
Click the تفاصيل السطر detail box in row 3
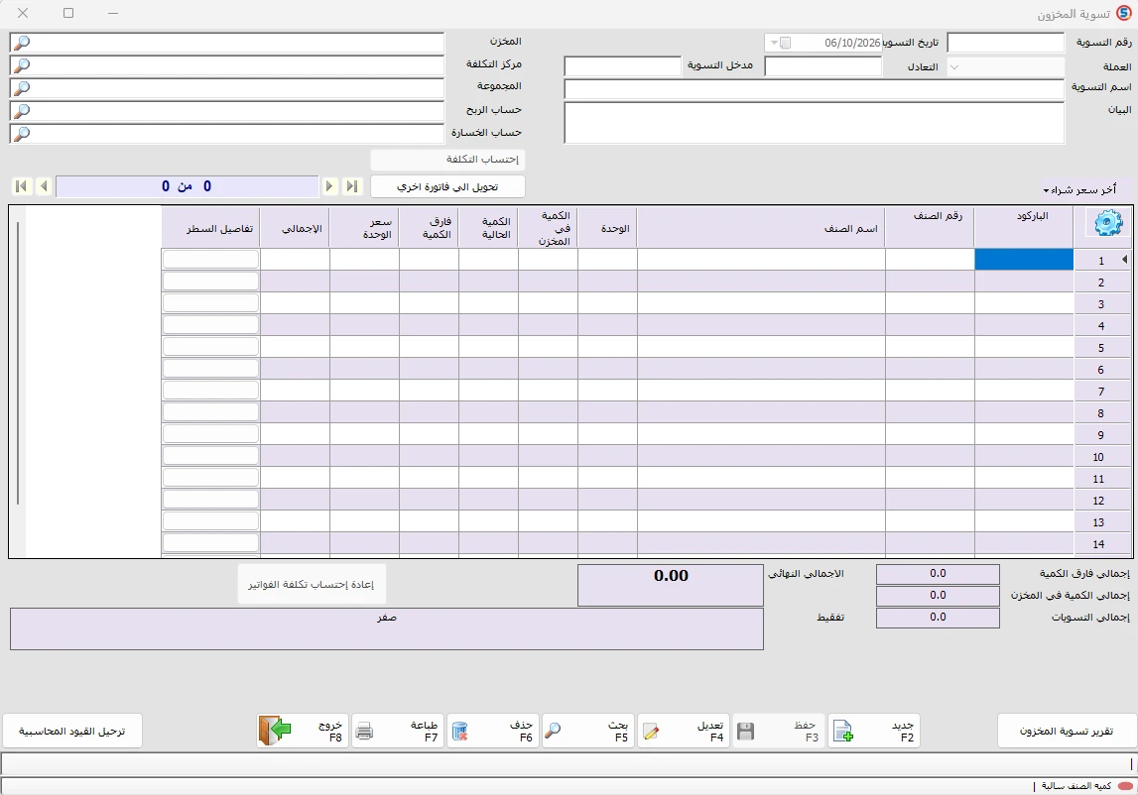pyautogui.click(x=210, y=303)
